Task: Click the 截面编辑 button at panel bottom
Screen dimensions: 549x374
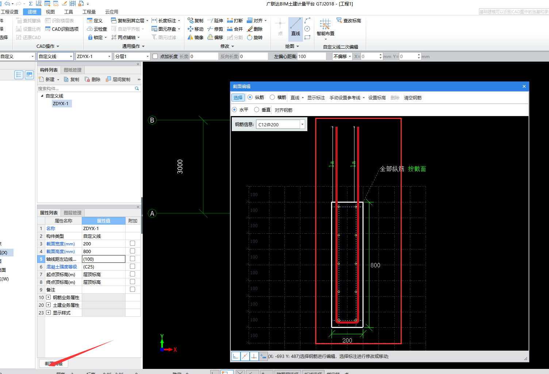Action: pos(54,363)
